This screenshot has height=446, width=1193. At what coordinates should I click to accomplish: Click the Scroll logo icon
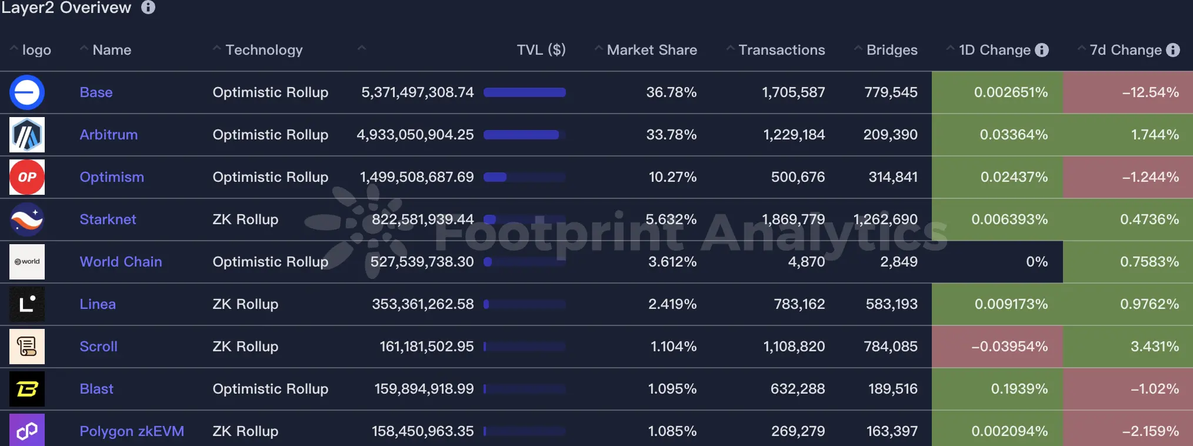click(27, 347)
